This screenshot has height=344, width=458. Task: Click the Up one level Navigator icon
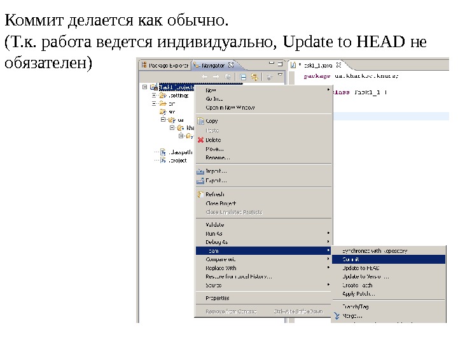pyautogui.click(x=228, y=76)
